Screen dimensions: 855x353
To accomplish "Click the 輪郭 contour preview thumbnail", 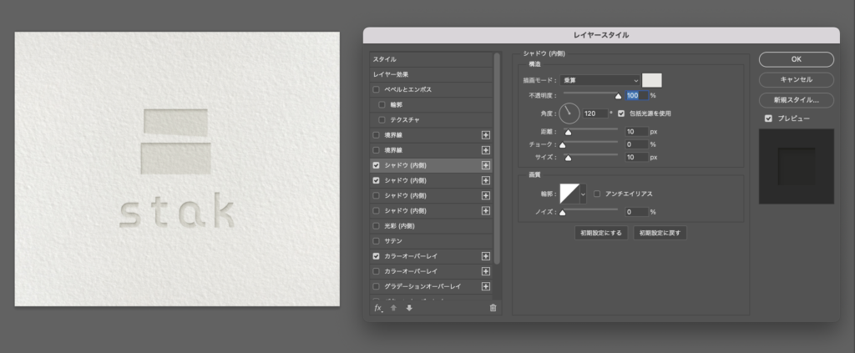I will [x=569, y=194].
